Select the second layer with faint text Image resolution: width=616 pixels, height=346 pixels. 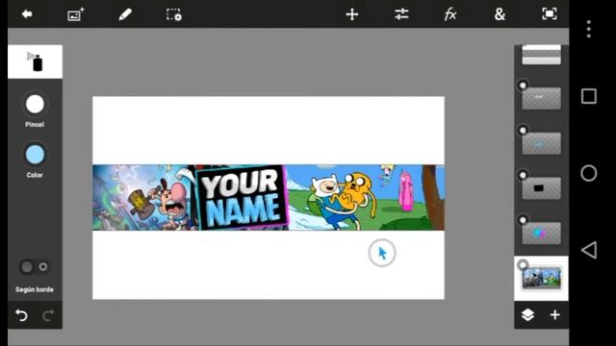pyautogui.click(x=541, y=98)
